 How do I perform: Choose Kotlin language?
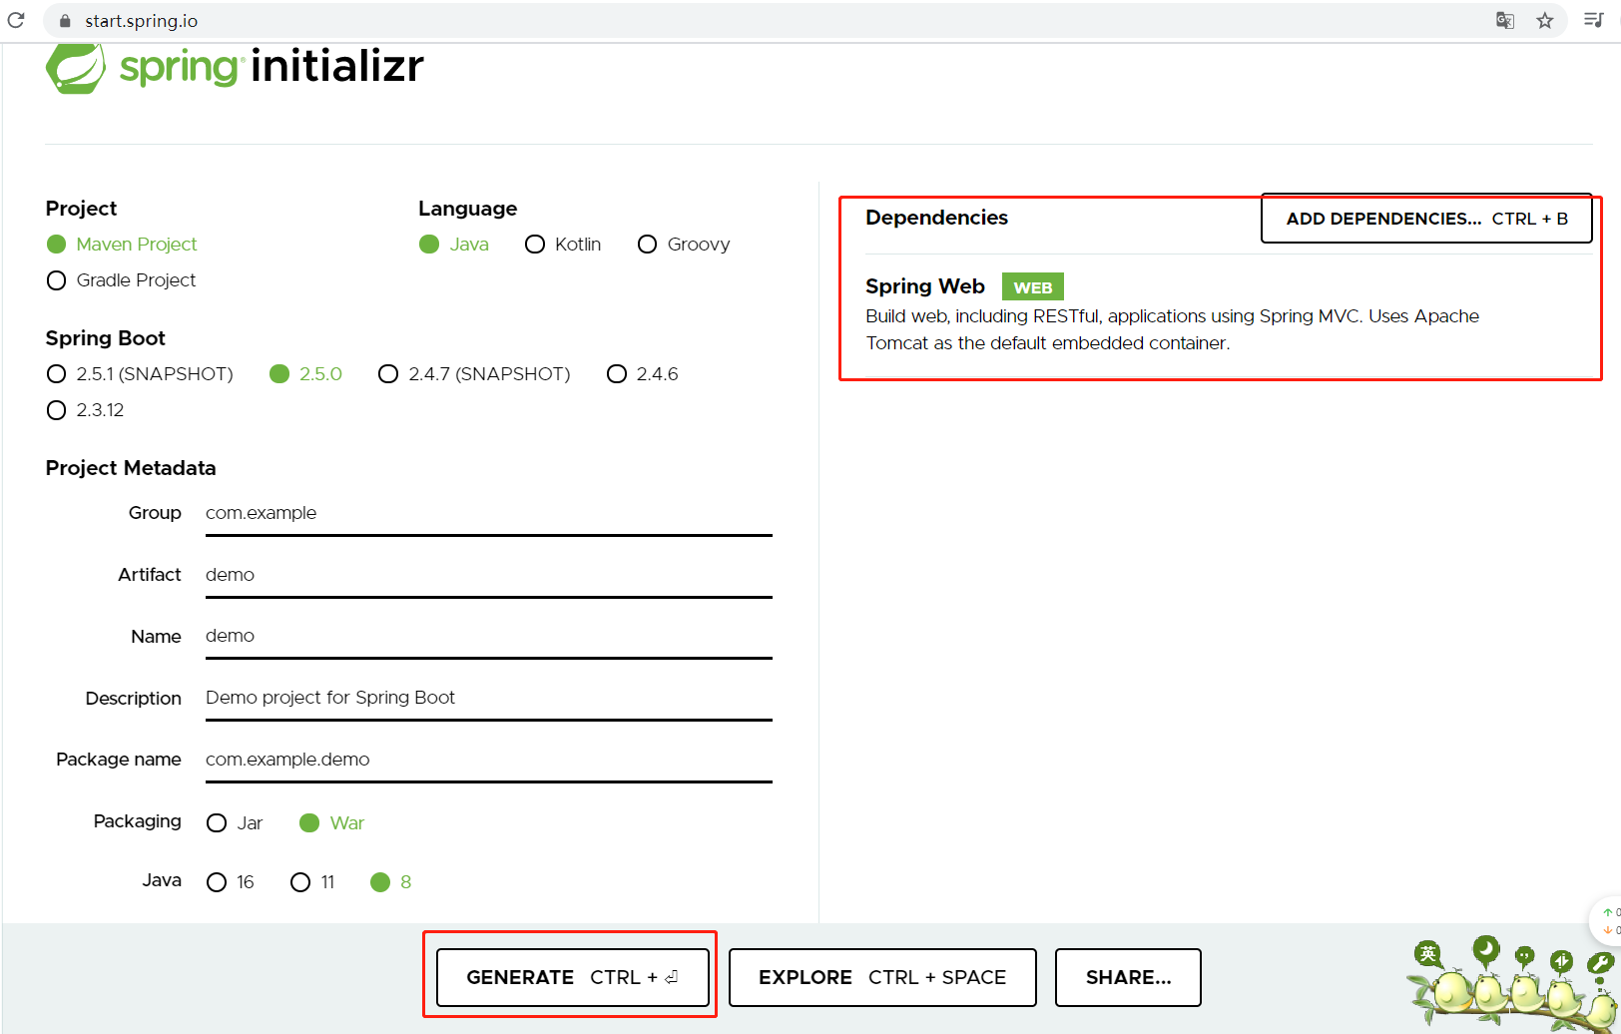point(563,245)
